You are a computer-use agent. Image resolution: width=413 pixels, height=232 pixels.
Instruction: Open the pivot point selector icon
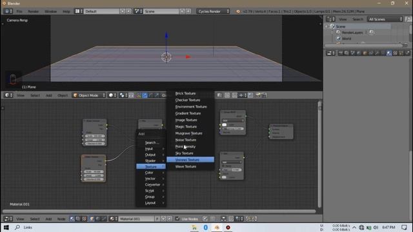pyautogui.click(x=123, y=95)
